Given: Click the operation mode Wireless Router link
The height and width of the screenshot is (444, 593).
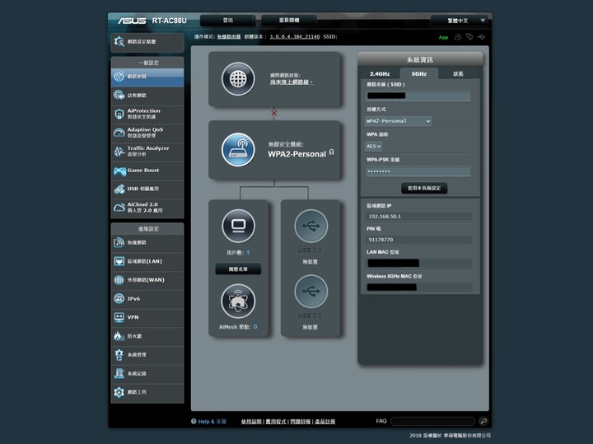Looking at the screenshot, I should [229, 37].
